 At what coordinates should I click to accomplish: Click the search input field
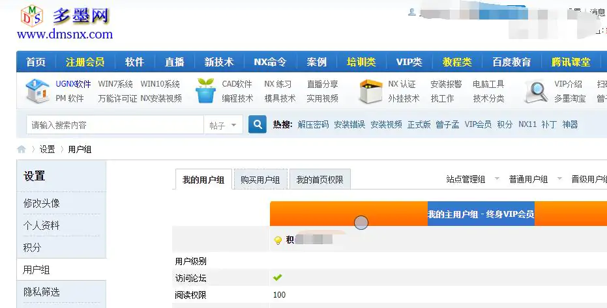pos(115,125)
